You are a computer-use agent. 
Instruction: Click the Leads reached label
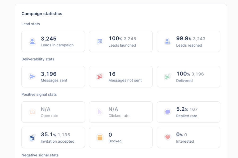click(189, 45)
